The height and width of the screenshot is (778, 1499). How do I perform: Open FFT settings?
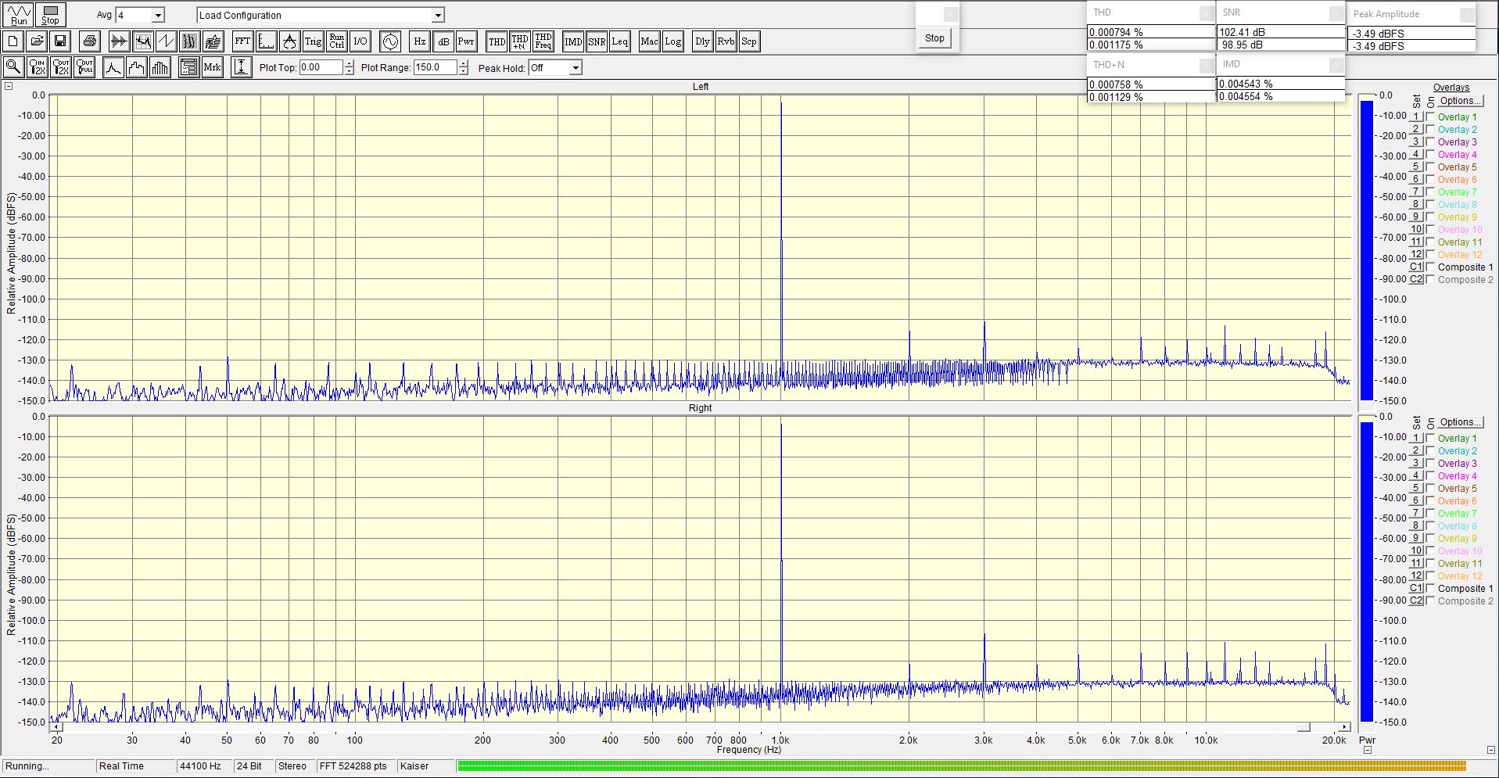[242, 41]
